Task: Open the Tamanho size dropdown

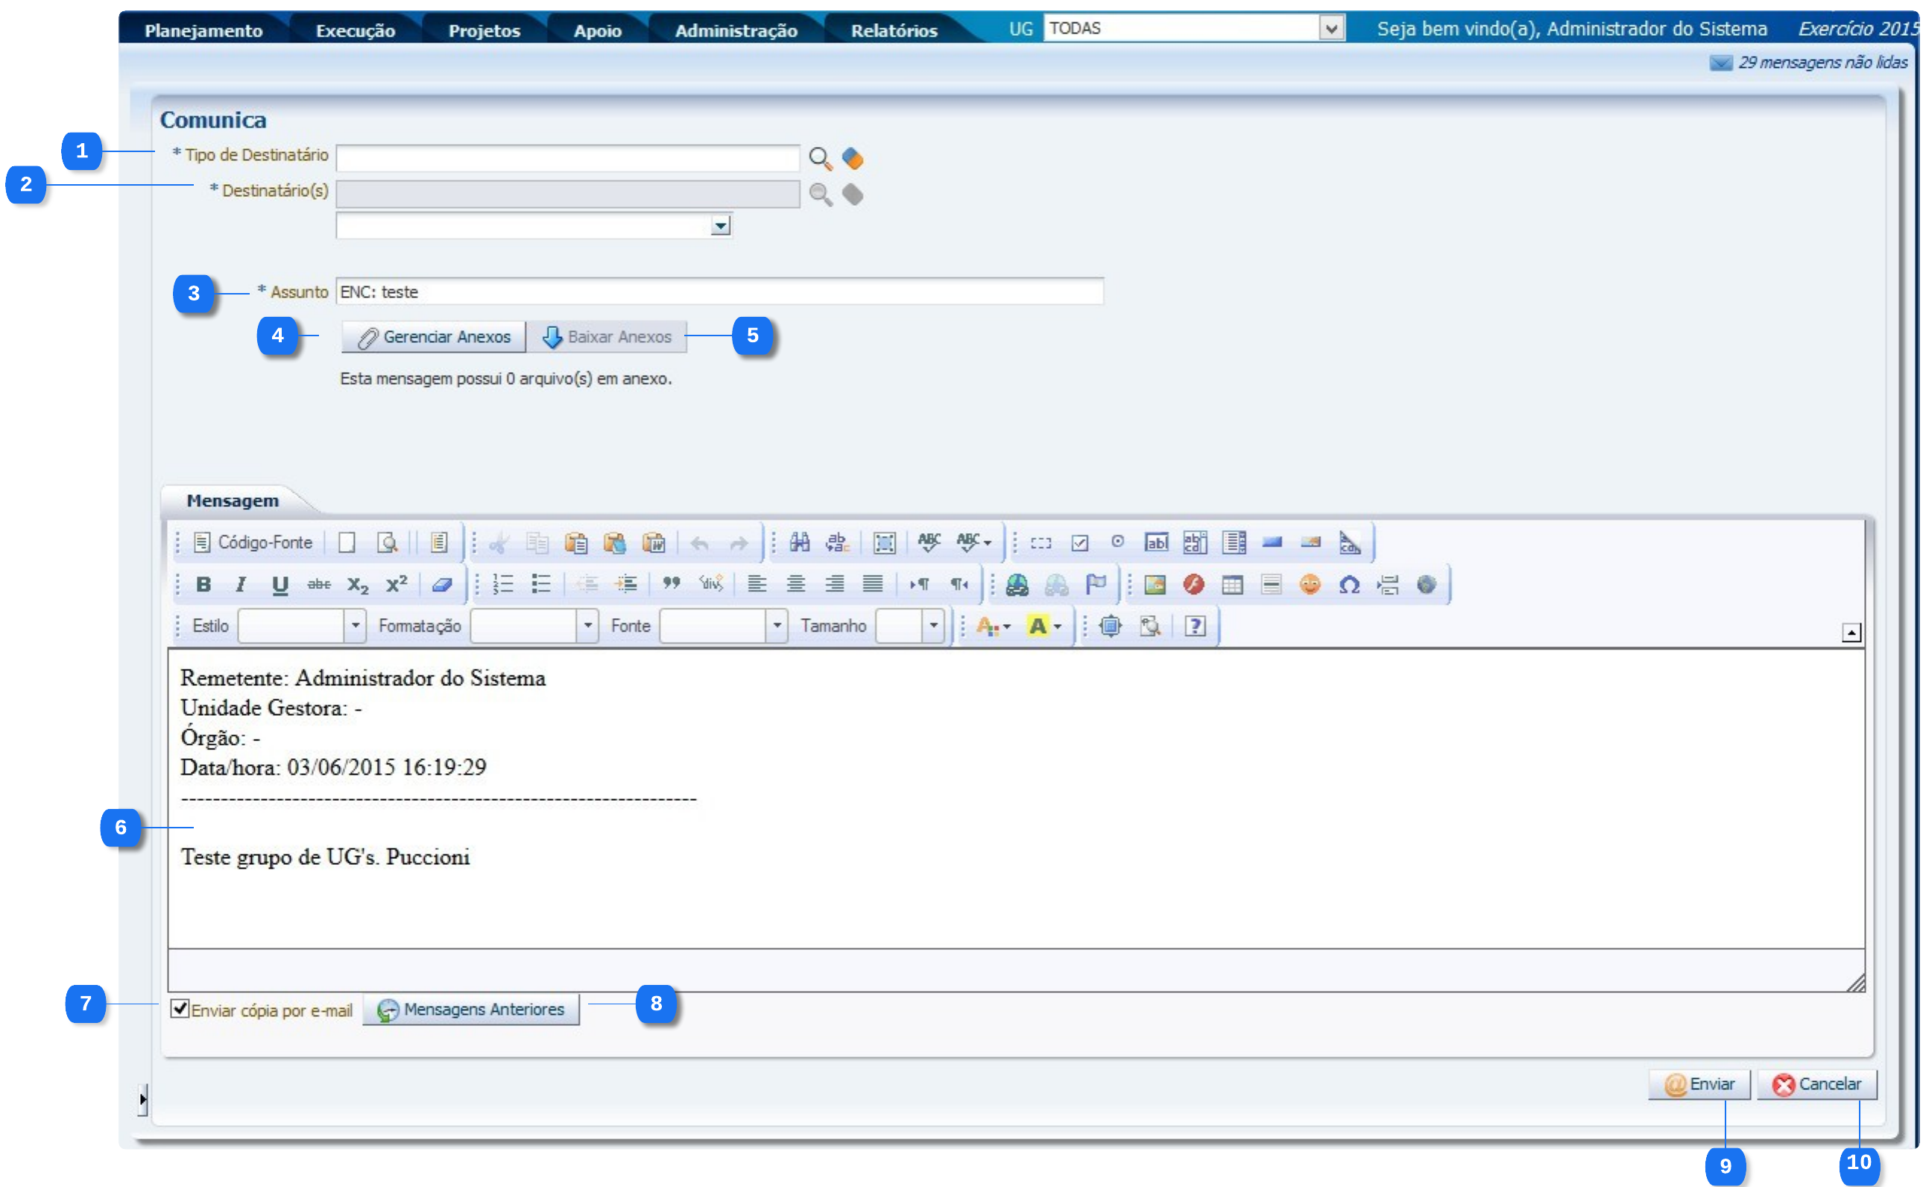Action: click(933, 626)
